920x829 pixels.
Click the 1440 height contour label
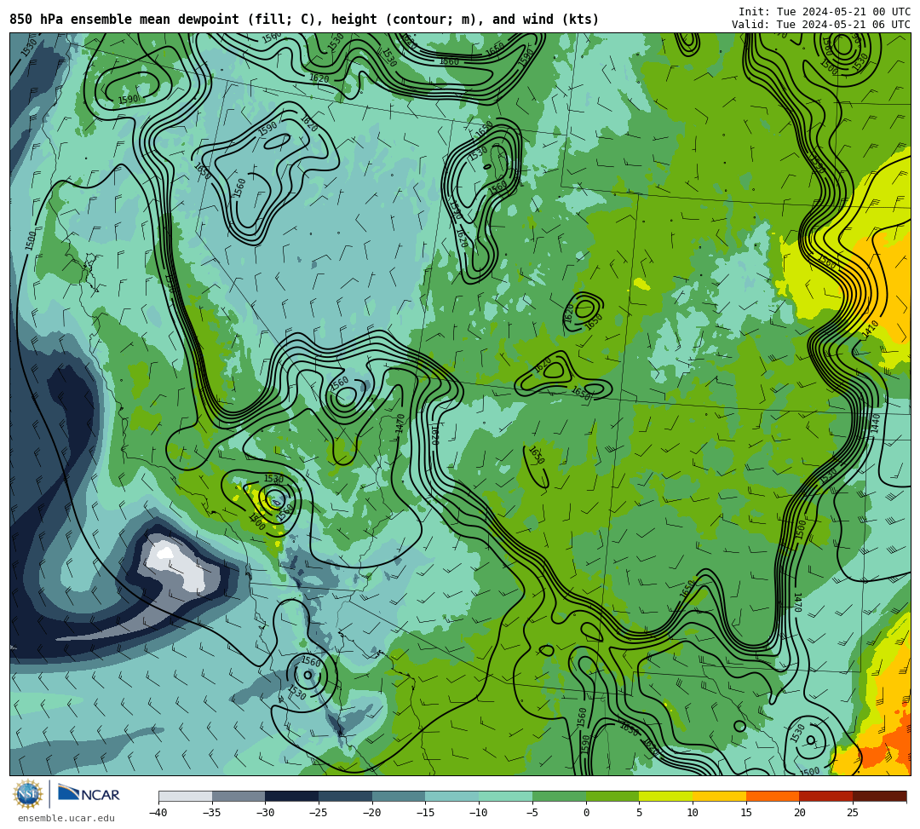[876, 423]
